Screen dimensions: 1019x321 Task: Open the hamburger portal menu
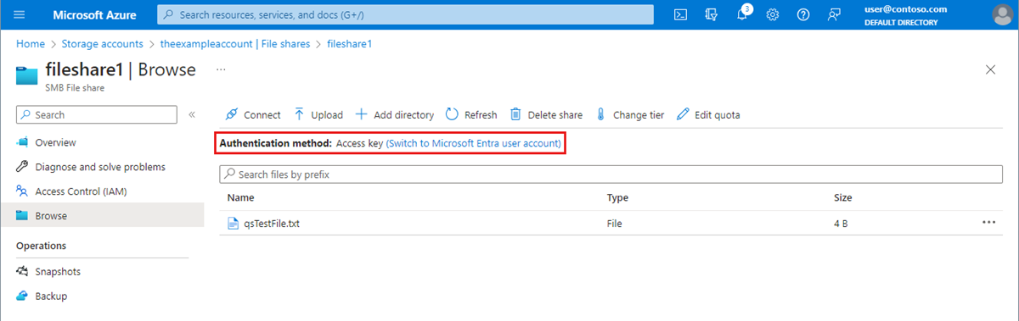(x=20, y=14)
